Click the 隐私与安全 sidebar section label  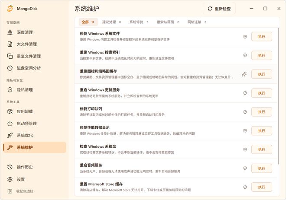[15, 80]
